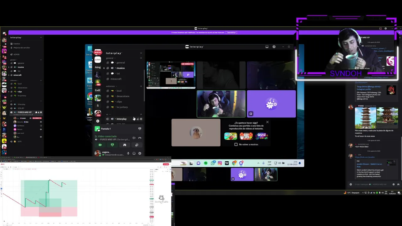The width and height of the screenshot is (402, 226).
Task: Select the Aóng server in shared screen
Action: click(x=98, y=67)
